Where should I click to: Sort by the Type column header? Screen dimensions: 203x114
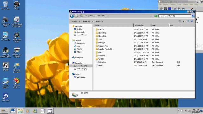click(x=160, y=25)
